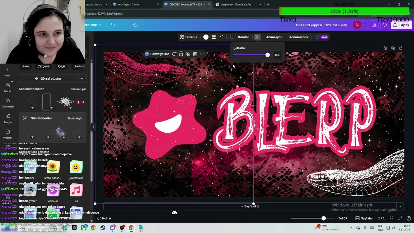Open the Projeler projects sidebar item
414x233 pixels.
coord(8,134)
